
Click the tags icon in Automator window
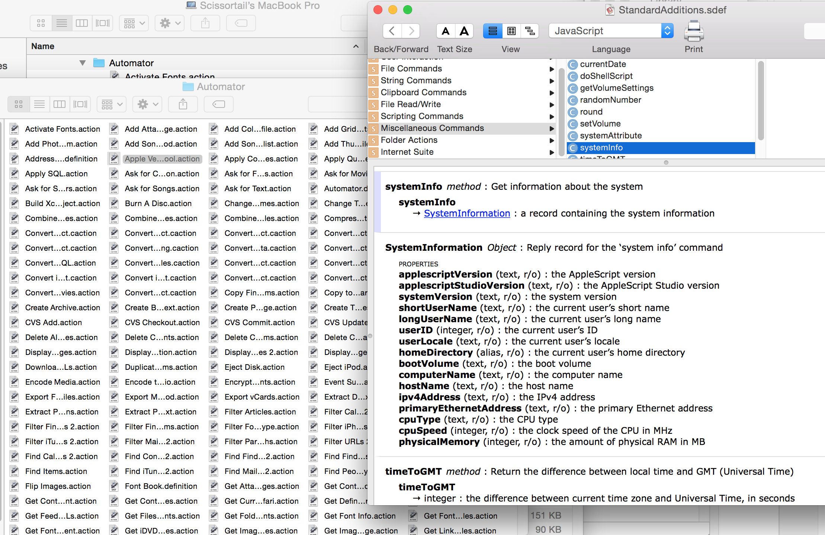coord(218,104)
